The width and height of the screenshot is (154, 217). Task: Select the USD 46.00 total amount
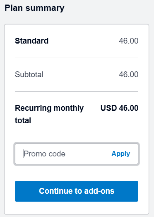click(119, 108)
